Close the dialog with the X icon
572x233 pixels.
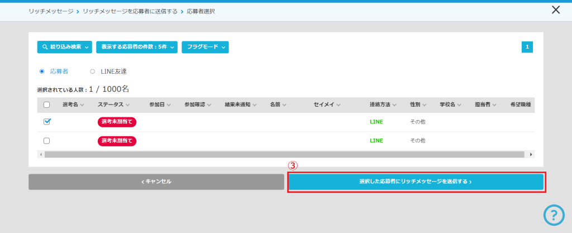coord(555,9)
